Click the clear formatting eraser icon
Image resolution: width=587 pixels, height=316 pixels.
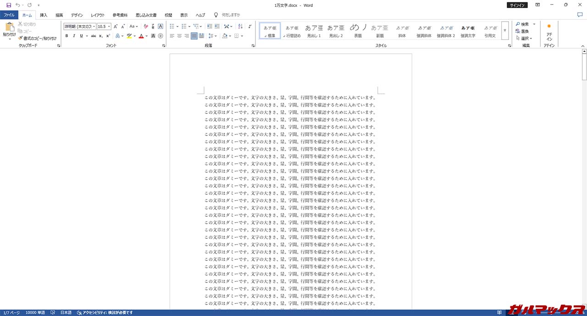(x=146, y=27)
